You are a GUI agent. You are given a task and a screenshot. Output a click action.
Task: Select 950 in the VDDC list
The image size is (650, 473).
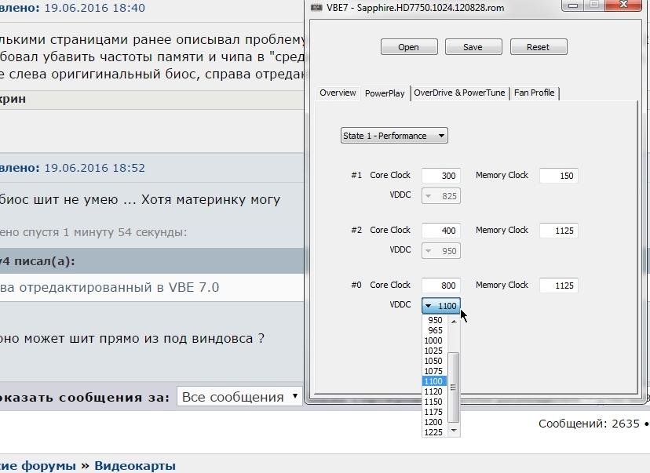(x=435, y=320)
